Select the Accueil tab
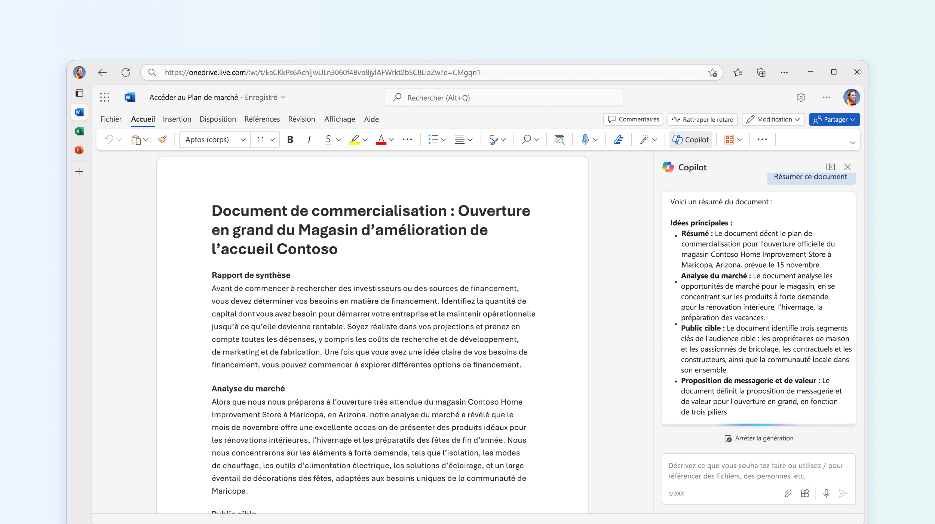The image size is (935, 524). (x=143, y=119)
